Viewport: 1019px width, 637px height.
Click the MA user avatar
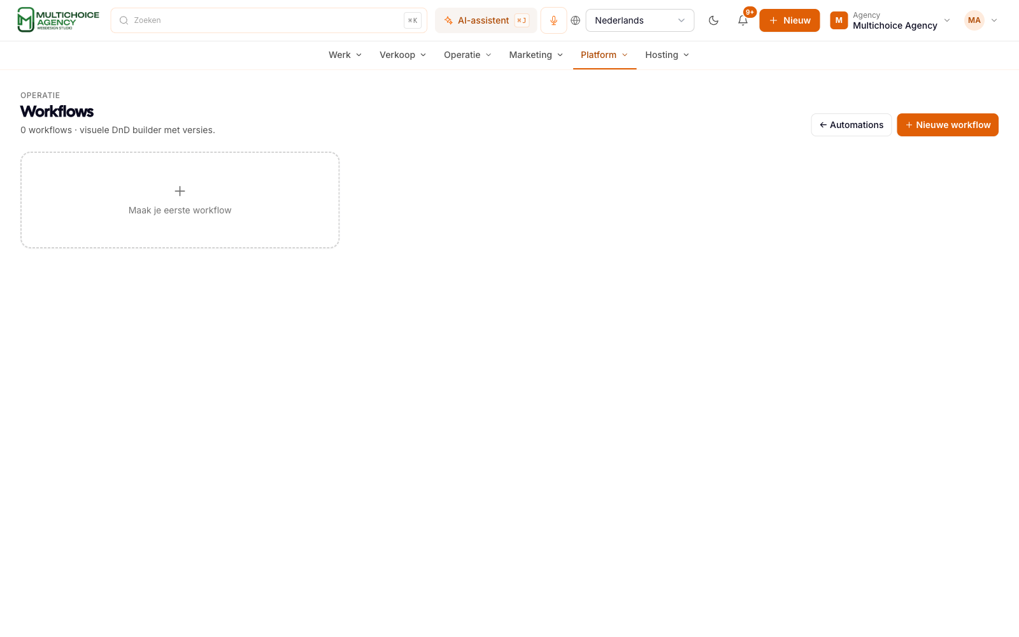pyautogui.click(x=974, y=20)
